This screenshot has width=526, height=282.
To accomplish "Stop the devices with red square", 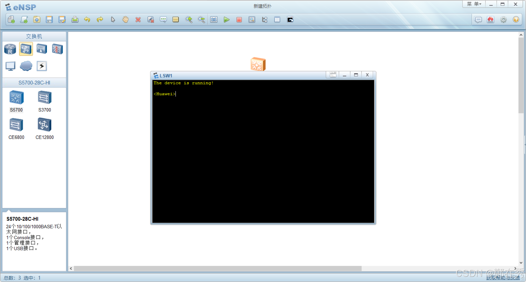I will click(239, 19).
